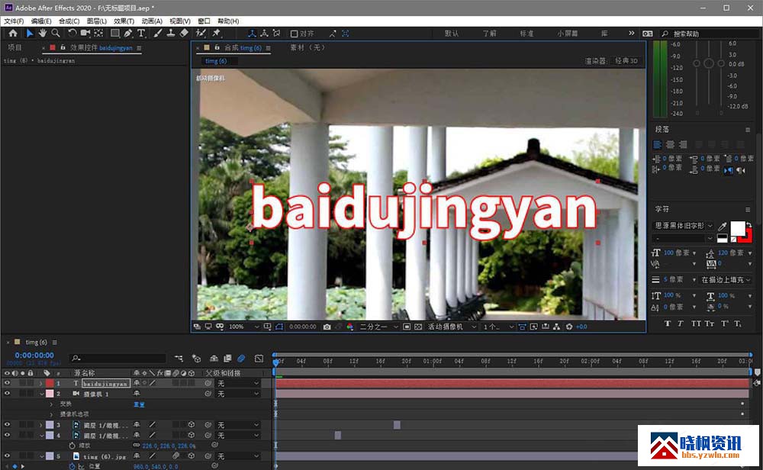Toggle visibility of layer 4
The image size is (763, 470).
pyautogui.click(x=8, y=436)
